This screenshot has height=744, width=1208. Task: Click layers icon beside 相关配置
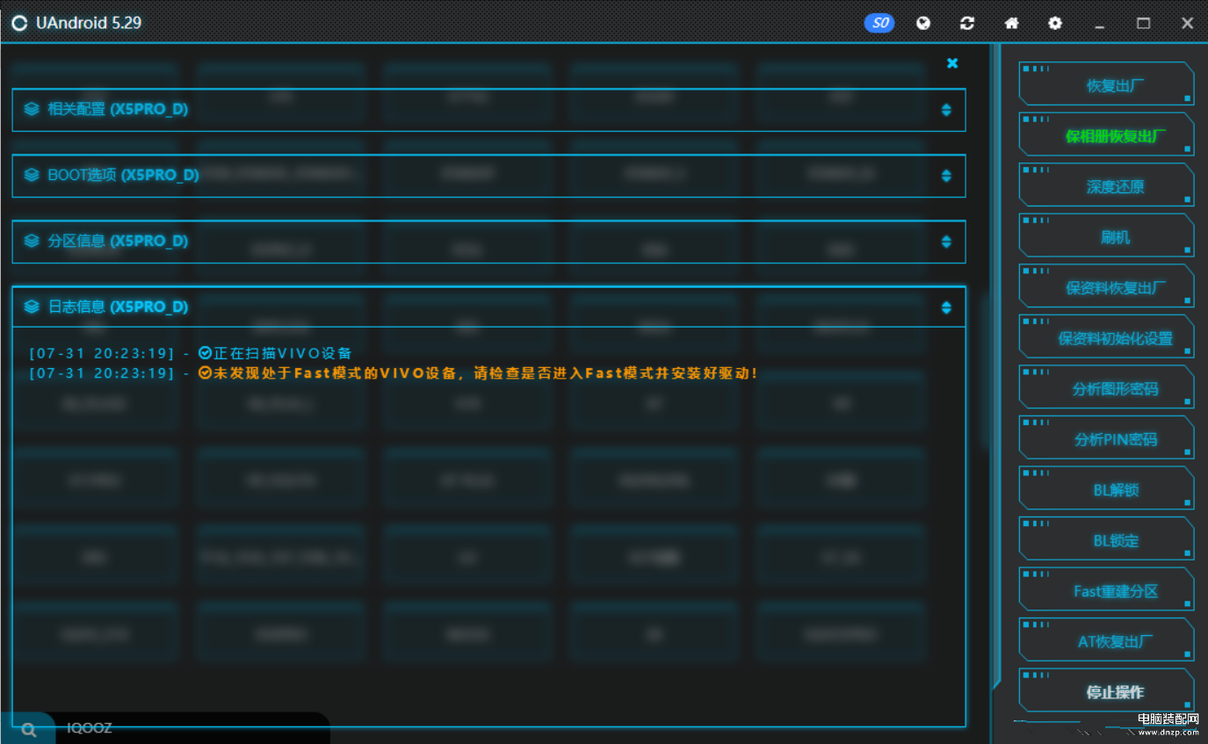coord(32,109)
